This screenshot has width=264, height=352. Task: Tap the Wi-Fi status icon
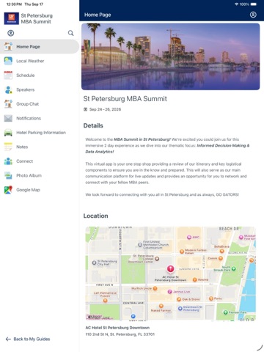click(236, 4)
